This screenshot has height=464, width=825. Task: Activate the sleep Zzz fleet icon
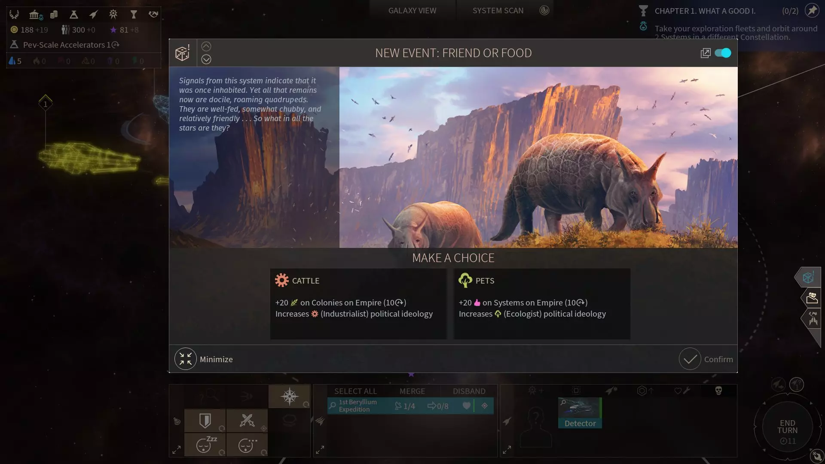pyautogui.click(x=205, y=445)
